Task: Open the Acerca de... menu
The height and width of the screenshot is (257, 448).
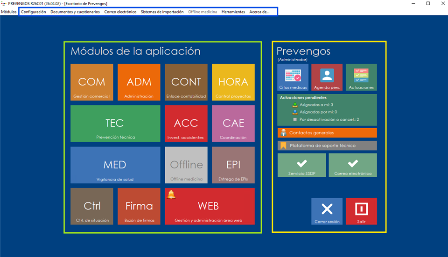Action: pyautogui.click(x=259, y=12)
